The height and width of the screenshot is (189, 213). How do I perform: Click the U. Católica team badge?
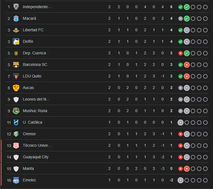pos(16,122)
